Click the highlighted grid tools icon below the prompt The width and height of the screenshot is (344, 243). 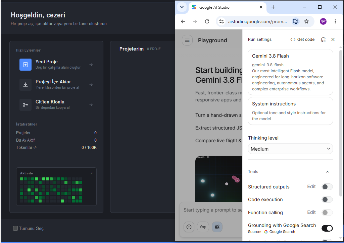coord(217,227)
